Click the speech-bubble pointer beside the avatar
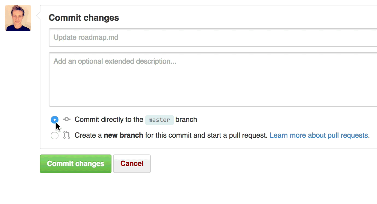Viewport: 377px width, 204px height. tap(38, 17)
